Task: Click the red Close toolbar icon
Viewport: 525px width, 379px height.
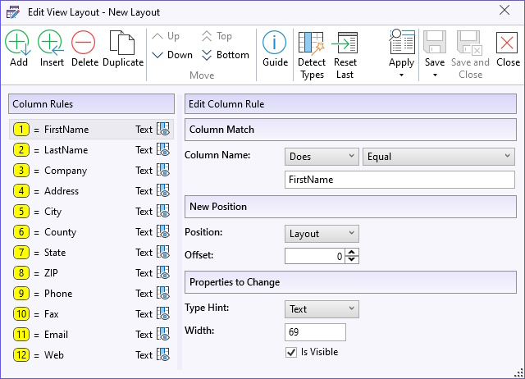Action: click(x=507, y=43)
